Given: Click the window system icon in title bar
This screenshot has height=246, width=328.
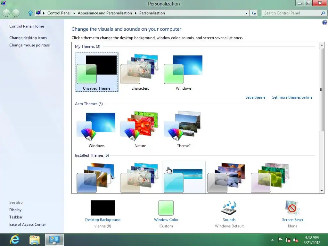Looking at the screenshot, I should [3, 3].
